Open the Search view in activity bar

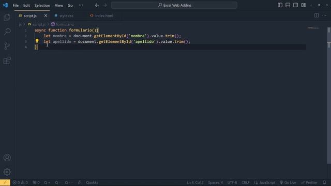pos(7,32)
